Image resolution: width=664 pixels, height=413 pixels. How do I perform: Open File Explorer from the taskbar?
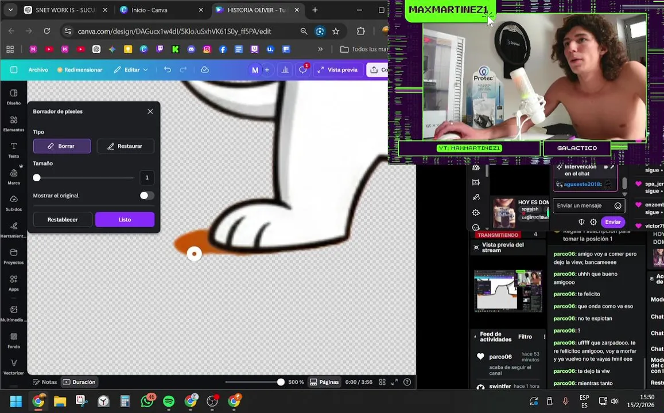click(60, 401)
